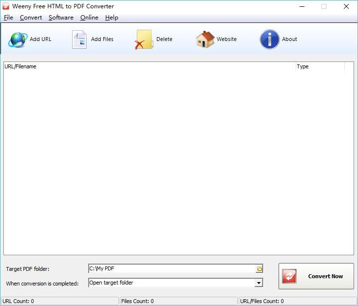The height and width of the screenshot is (306, 358).
Task: Click the Delete label in toolbar
Action: coord(164,39)
